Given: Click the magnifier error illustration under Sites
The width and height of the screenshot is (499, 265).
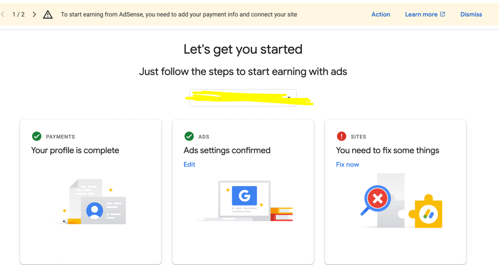Looking at the screenshot, I should (377, 199).
